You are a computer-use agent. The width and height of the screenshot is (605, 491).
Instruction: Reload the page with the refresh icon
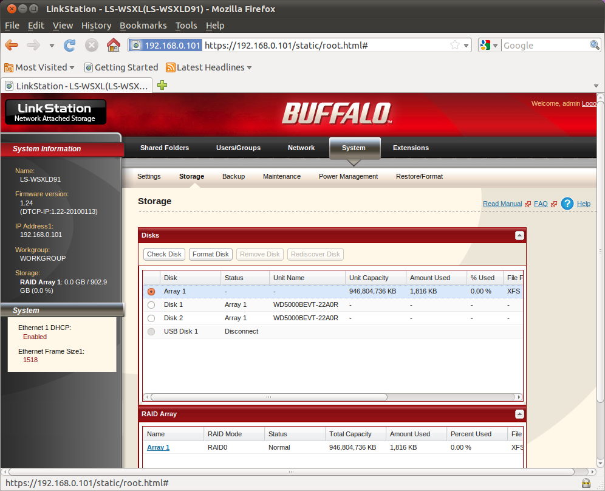coord(69,45)
